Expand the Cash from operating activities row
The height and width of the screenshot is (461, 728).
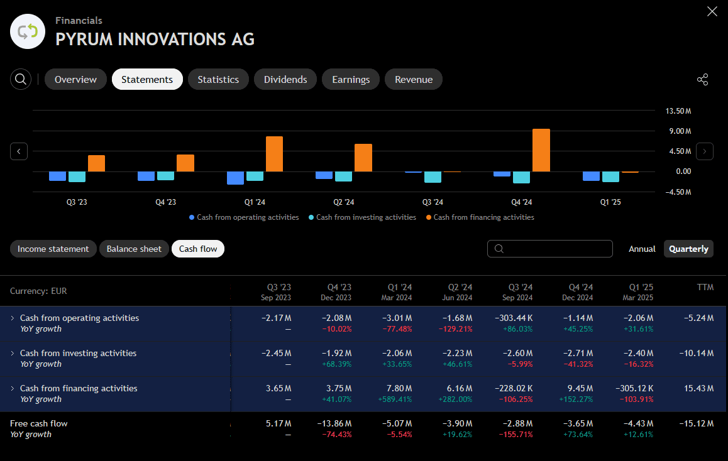point(13,318)
